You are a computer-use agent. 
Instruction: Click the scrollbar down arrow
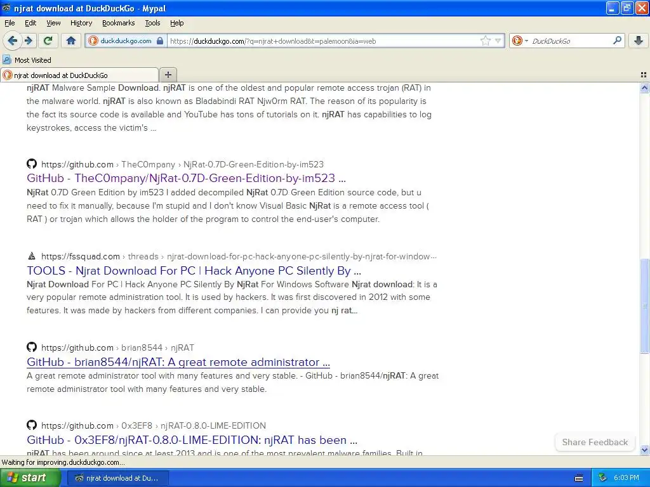(644, 450)
